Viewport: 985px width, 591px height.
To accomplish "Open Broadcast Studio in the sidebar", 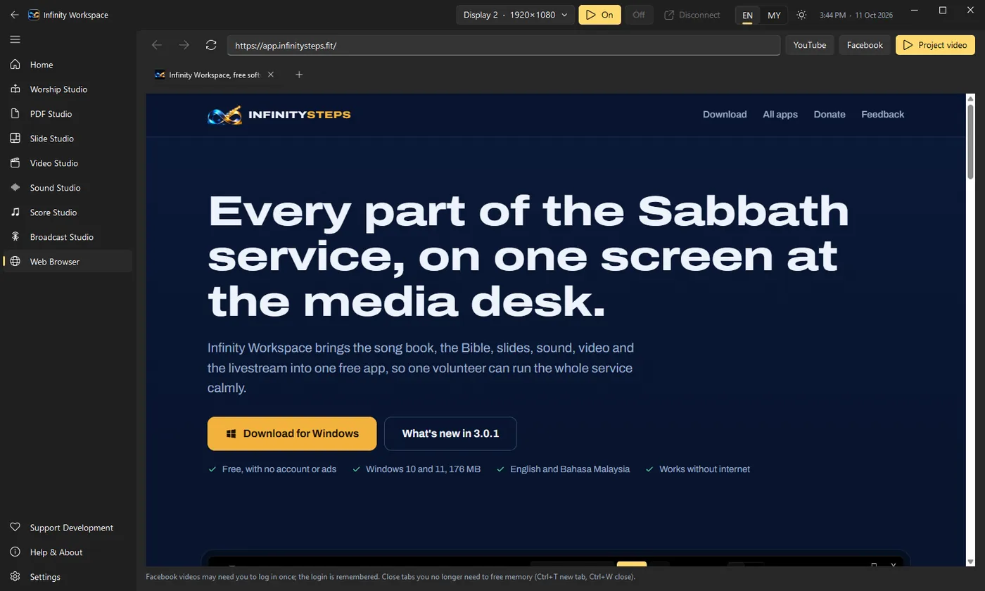I will coord(68,237).
